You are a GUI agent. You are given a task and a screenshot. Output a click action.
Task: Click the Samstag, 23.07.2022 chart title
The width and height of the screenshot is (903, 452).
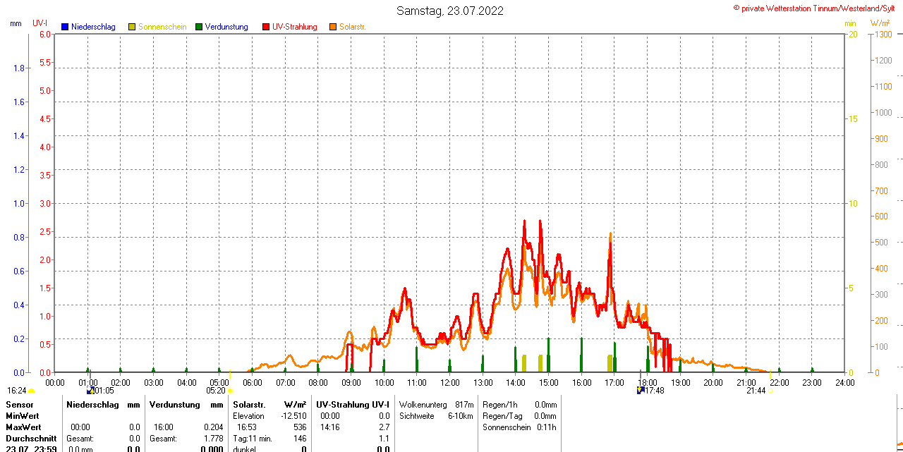click(450, 11)
